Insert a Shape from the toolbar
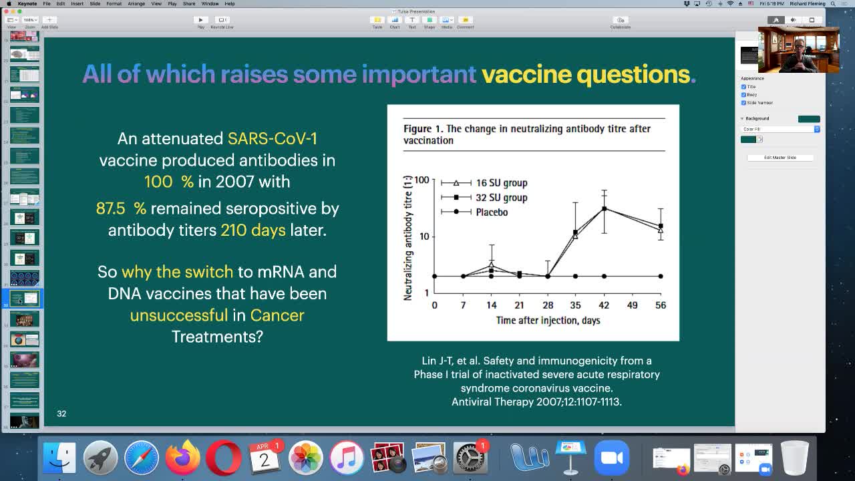855x481 pixels. click(x=430, y=20)
